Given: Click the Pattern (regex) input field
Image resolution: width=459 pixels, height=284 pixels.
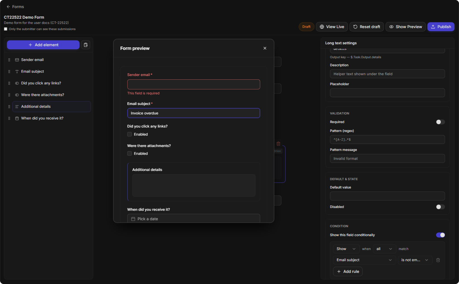Looking at the screenshot, I should tap(387, 139).
